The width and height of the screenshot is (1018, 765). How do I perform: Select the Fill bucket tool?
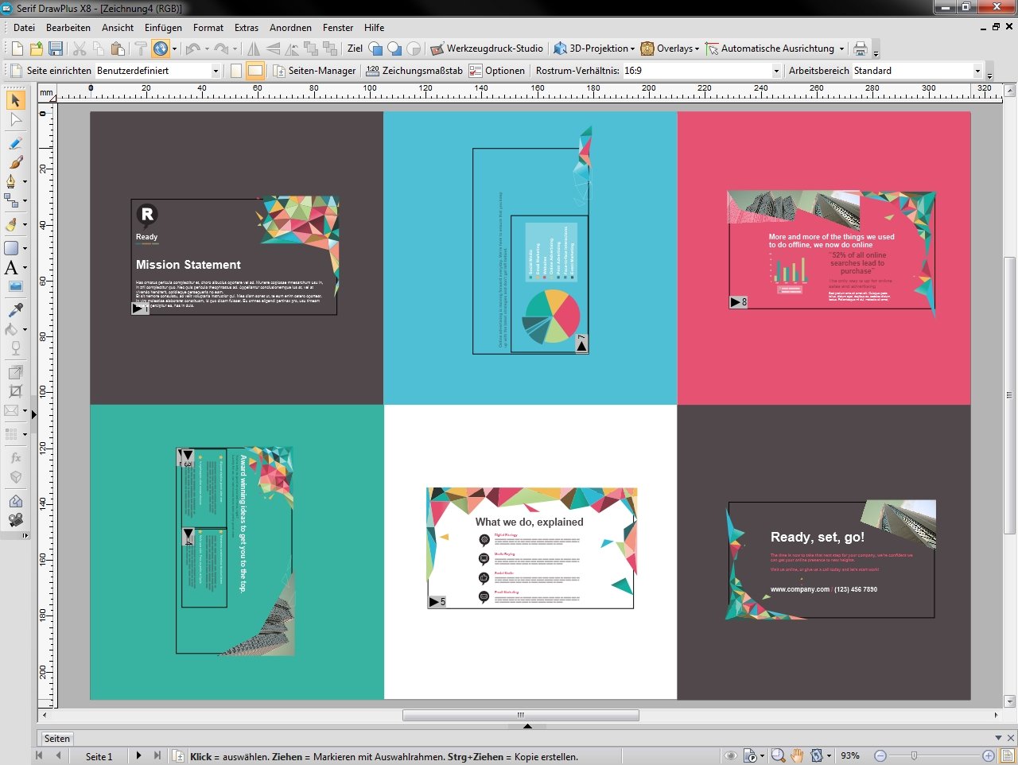[x=11, y=329]
